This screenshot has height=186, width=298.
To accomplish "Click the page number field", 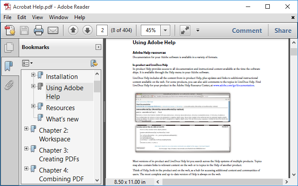I will point(102,30).
